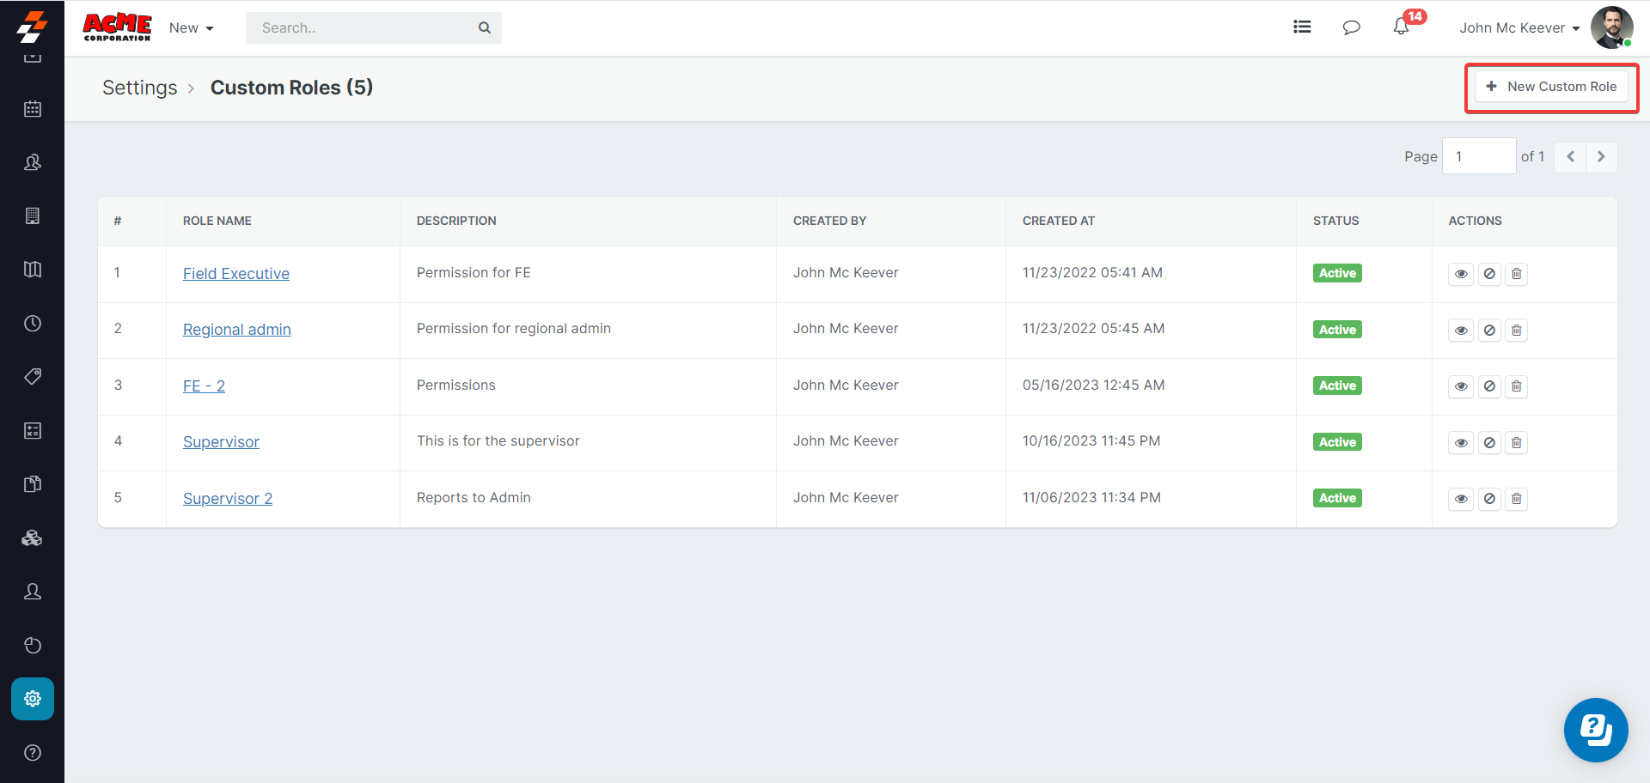Screen dimensions: 1650x783
Task: Go to next page arrow
Action: point(1601,157)
